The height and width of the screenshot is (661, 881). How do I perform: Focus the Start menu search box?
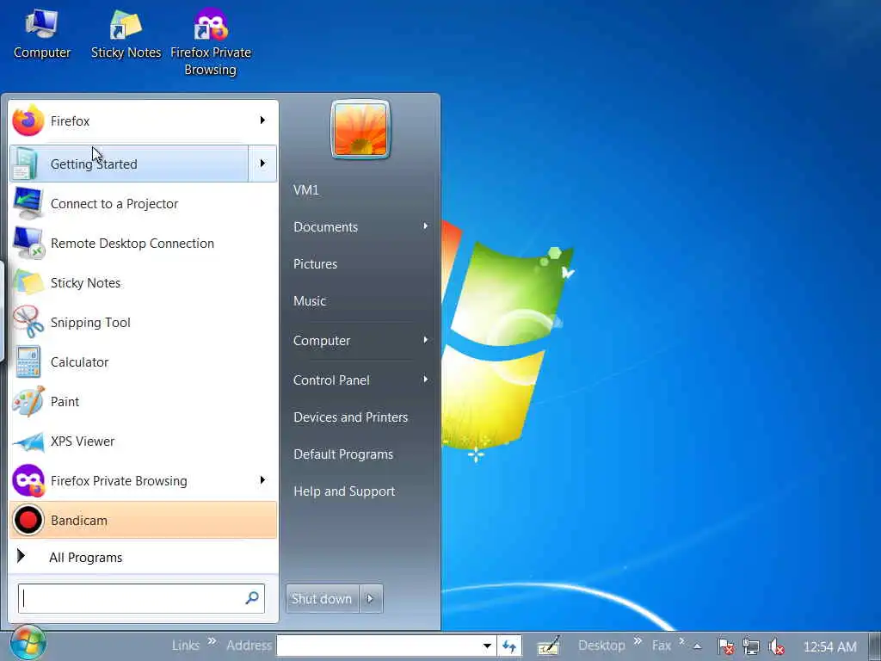[141, 599]
